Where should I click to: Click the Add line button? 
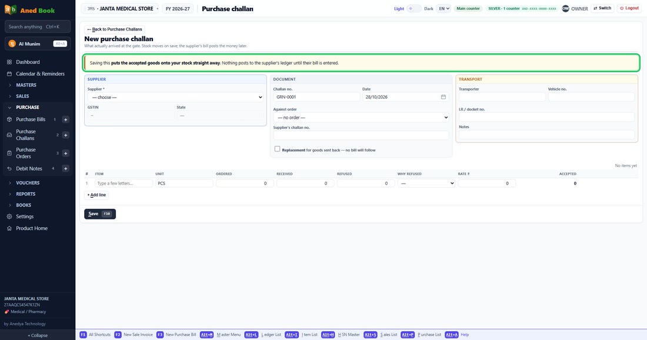tap(96, 195)
